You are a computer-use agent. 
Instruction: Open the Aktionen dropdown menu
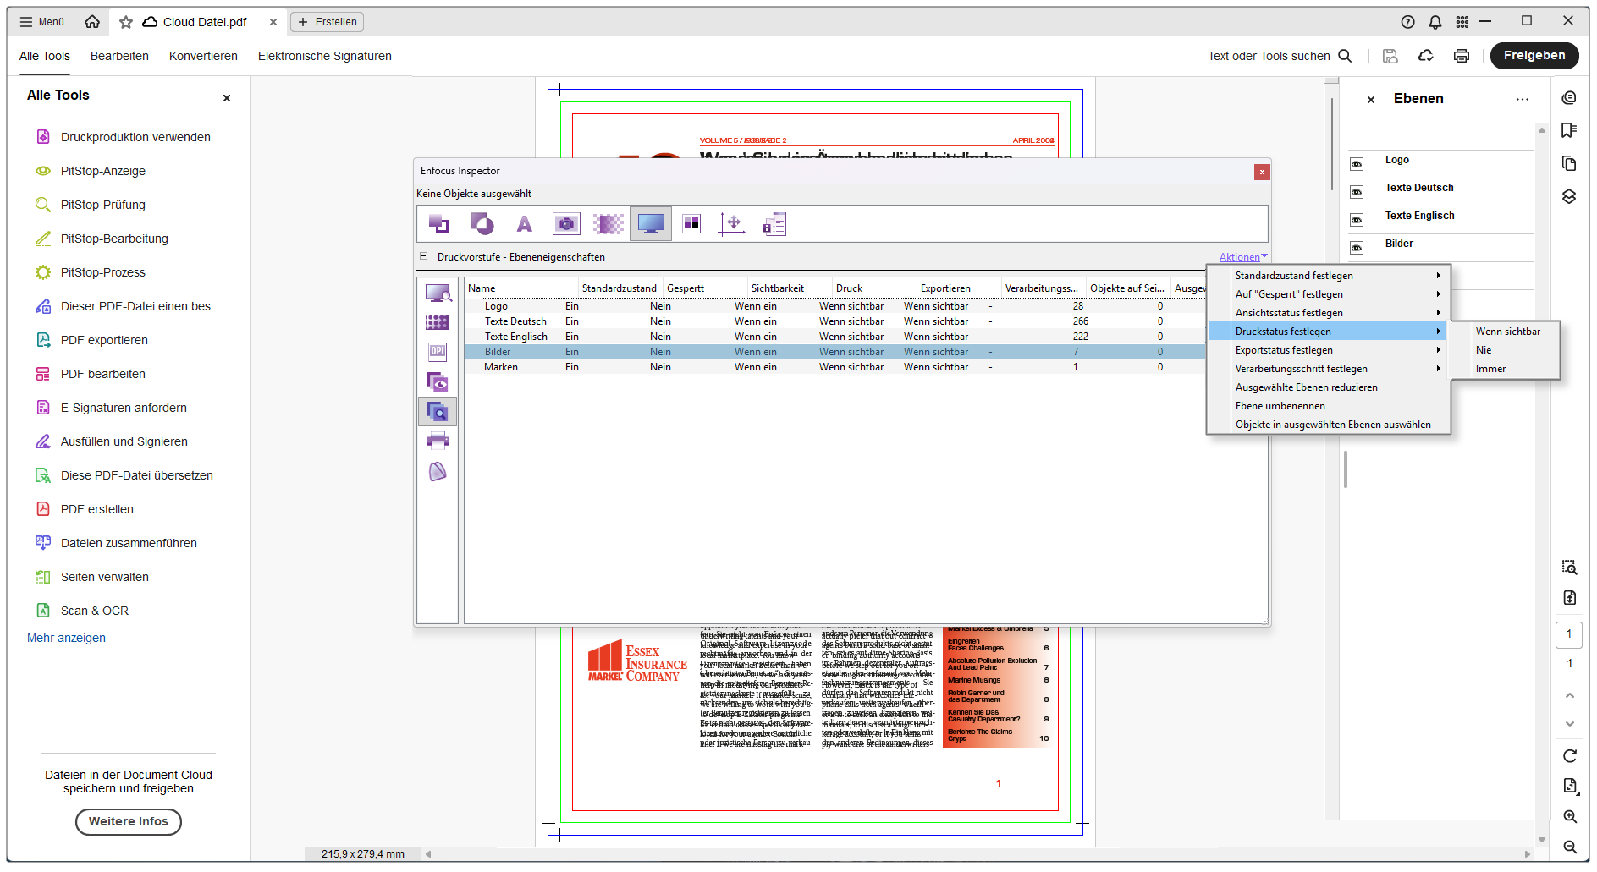click(x=1241, y=256)
